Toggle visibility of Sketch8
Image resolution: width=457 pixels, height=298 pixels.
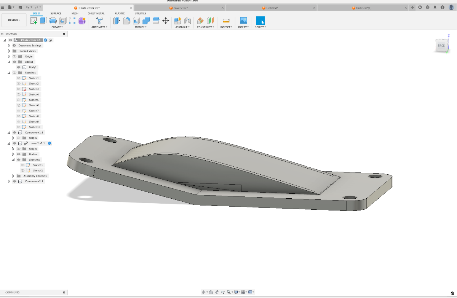18,116
